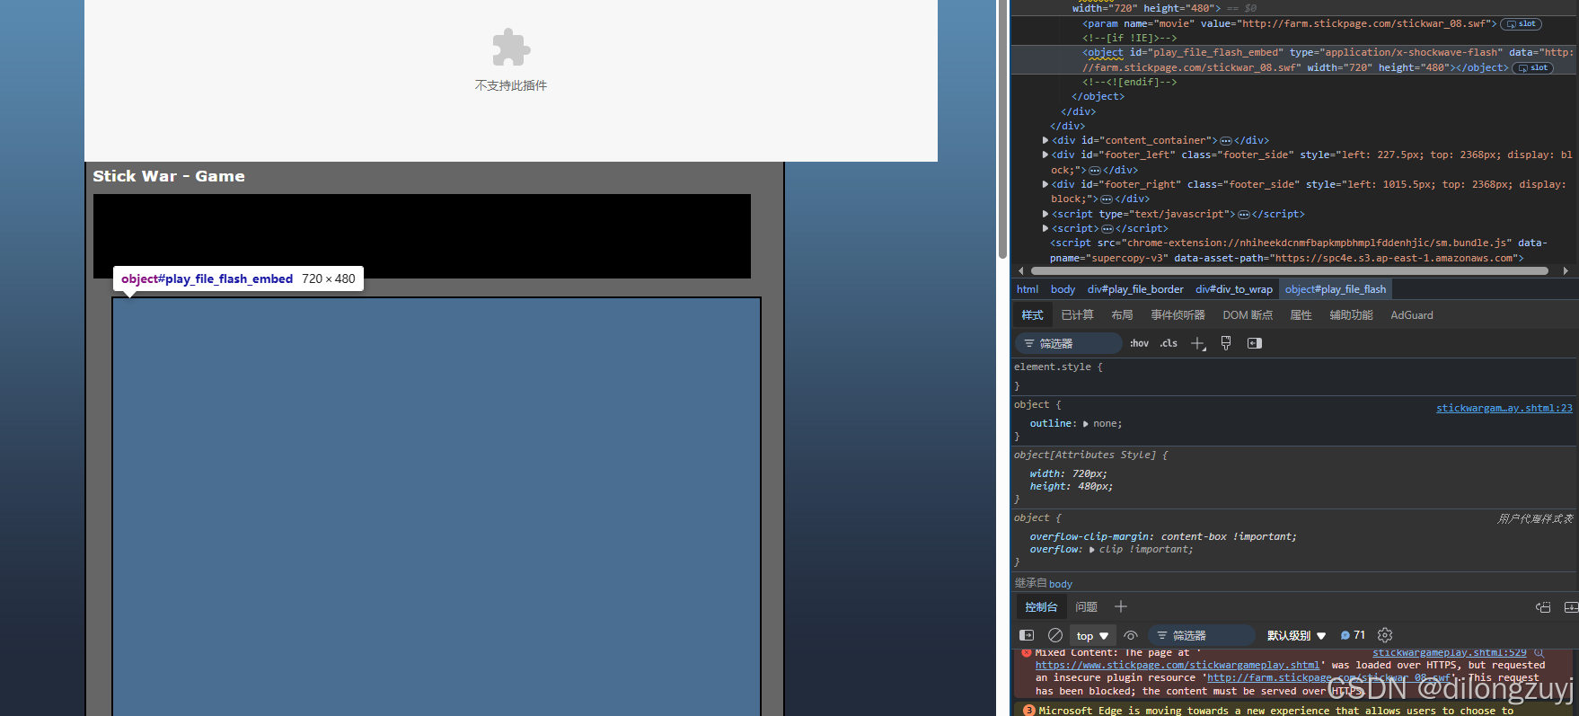
Task: Toggle the .cls class editor button
Action: 1169,343
